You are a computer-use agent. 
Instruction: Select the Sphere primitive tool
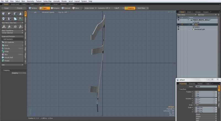coord(9,14)
